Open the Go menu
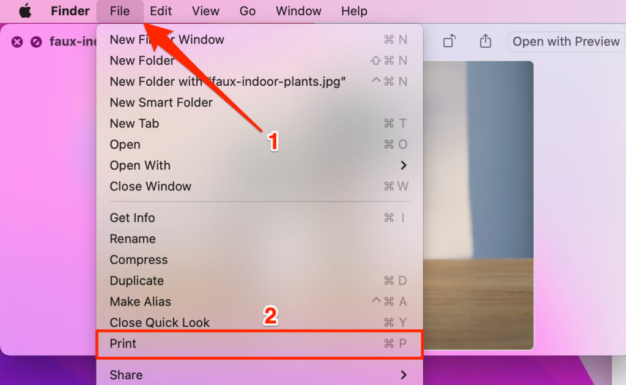 247,11
